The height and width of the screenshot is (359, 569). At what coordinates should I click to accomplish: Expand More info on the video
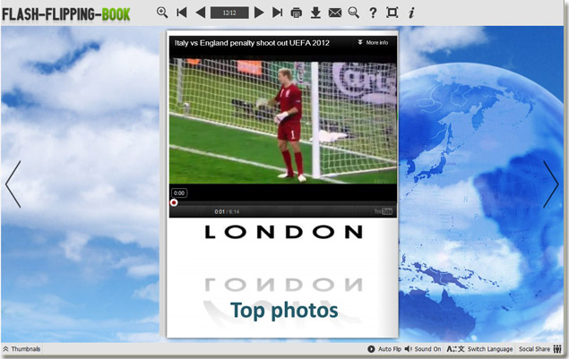373,43
